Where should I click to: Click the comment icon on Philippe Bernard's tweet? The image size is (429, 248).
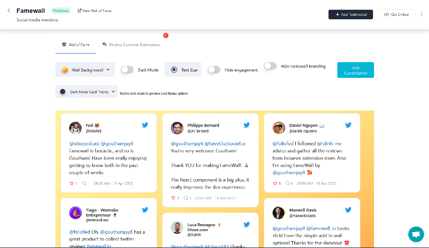click(x=186, y=198)
